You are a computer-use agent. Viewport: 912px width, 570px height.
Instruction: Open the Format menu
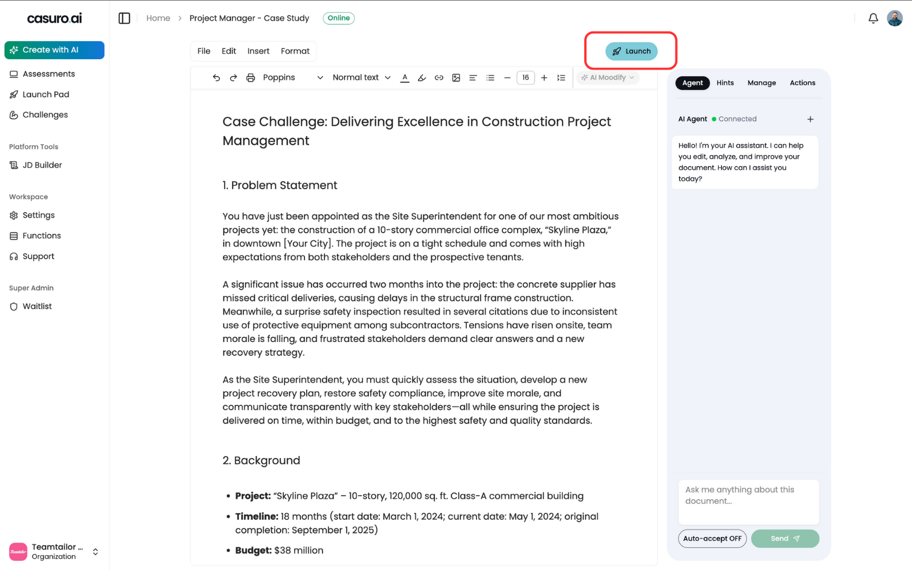pyautogui.click(x=295, y=51)
